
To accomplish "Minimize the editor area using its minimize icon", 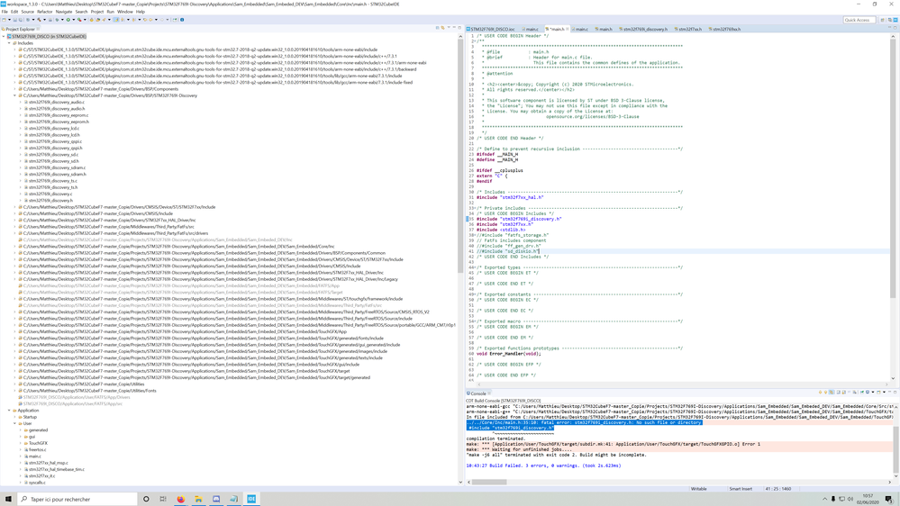I will pos(889,29).
